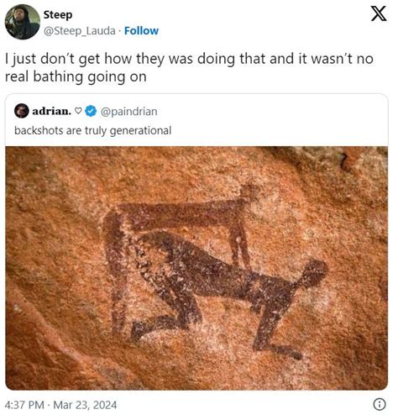Click the text 'I just don't get how'
Image resolution: width=398 pixels, height=420 pixels.
(69, 59)
